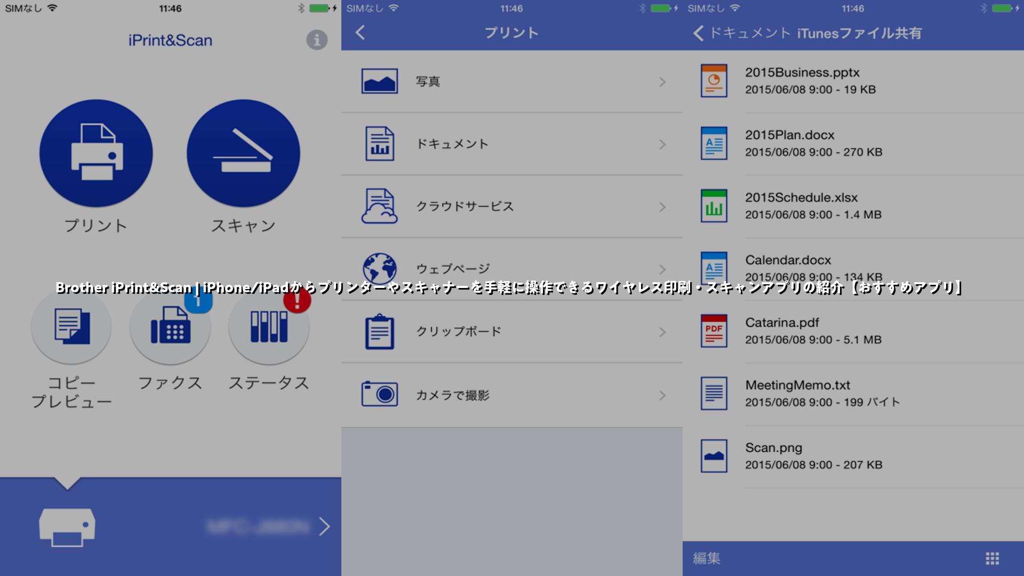Open file named Catarina.pdf
The image size is (1024, 576).
click(782, 323)
